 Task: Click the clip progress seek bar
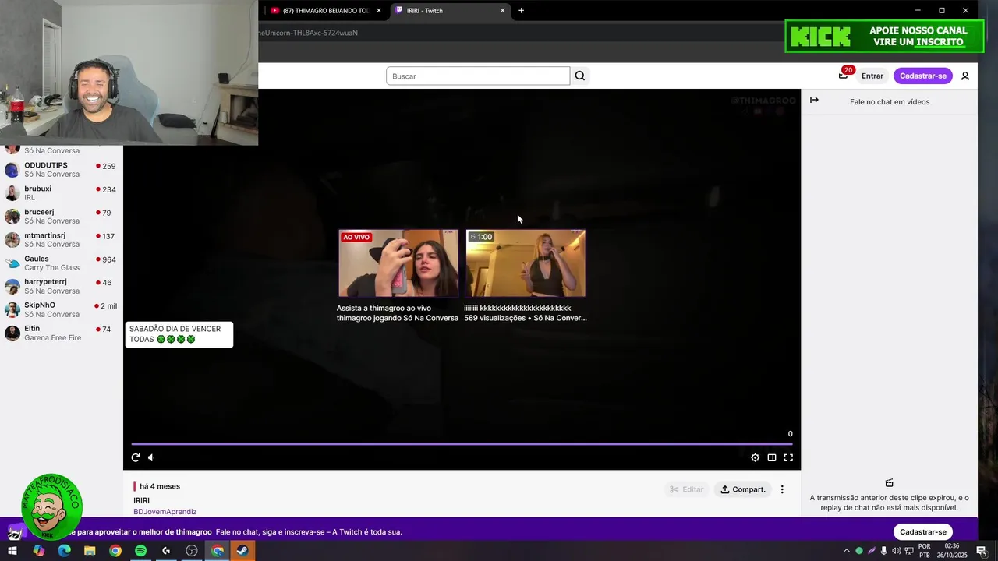[x=462, y=444]
